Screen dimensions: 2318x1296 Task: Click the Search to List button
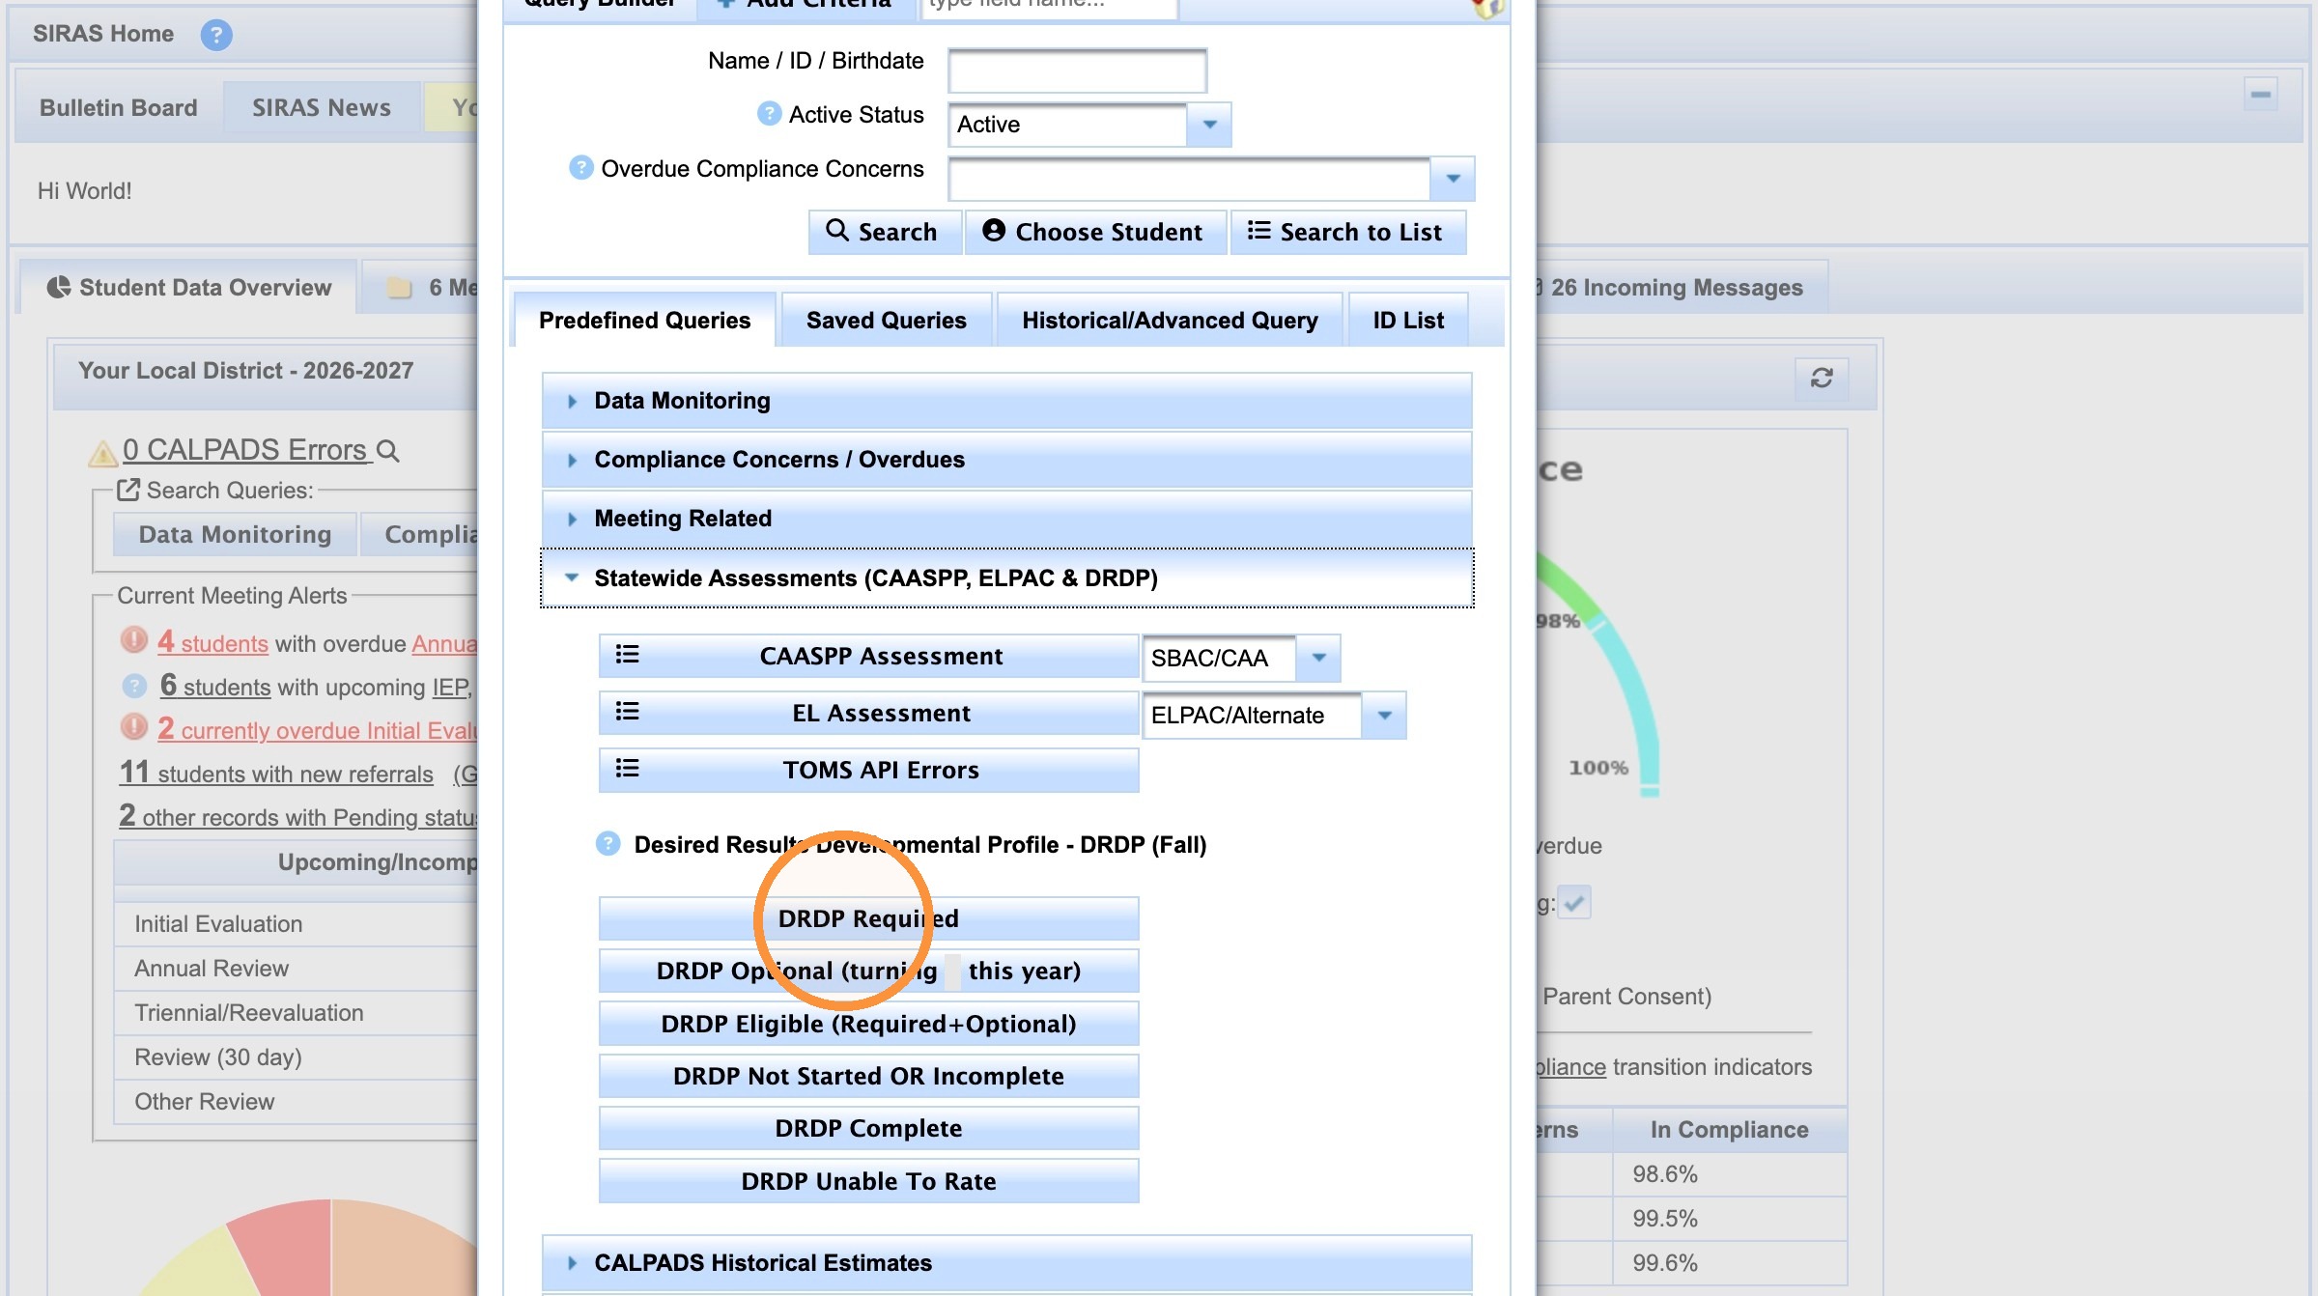tap(1348, 233)
